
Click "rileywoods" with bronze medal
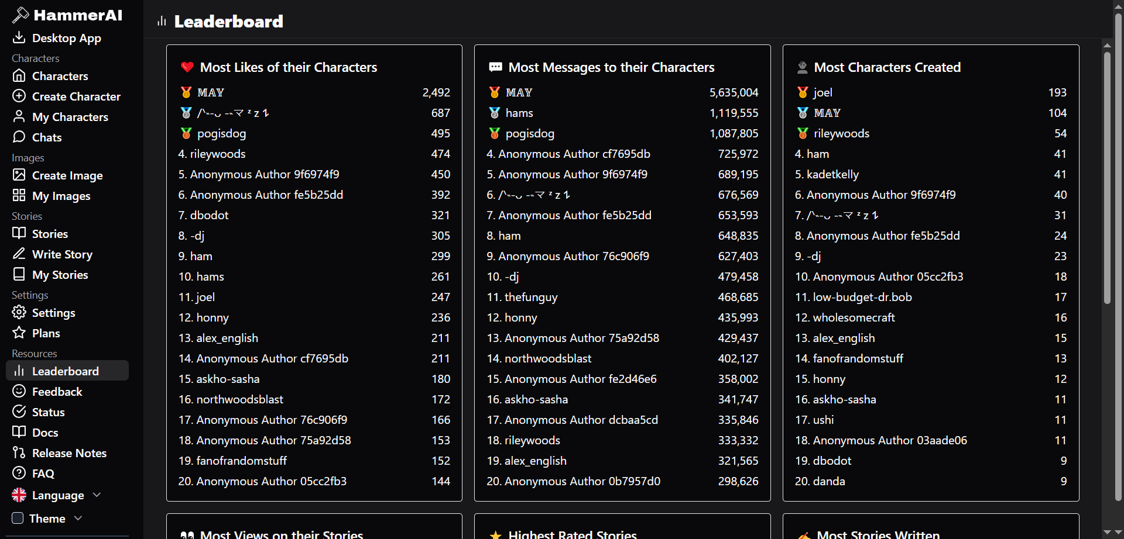[842, 133]
